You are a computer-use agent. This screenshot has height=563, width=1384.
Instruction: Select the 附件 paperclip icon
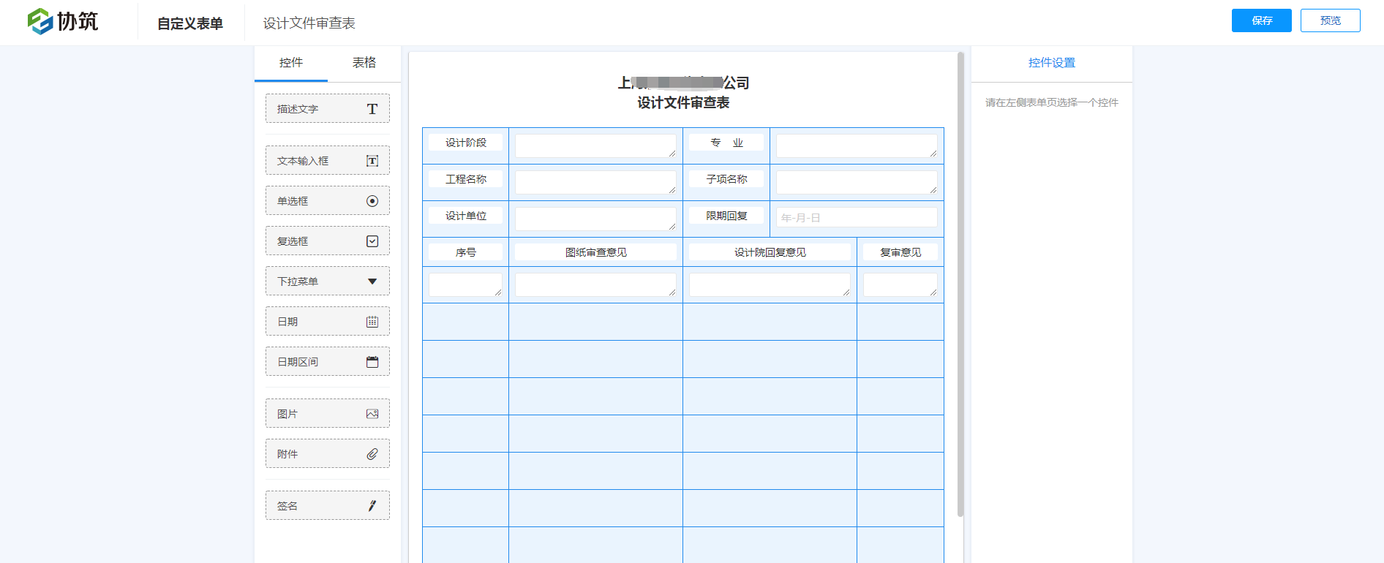coord(372,454)
